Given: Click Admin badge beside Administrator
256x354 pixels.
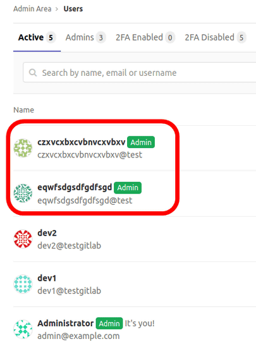Looking at the screenshot, I should point(109,323).
